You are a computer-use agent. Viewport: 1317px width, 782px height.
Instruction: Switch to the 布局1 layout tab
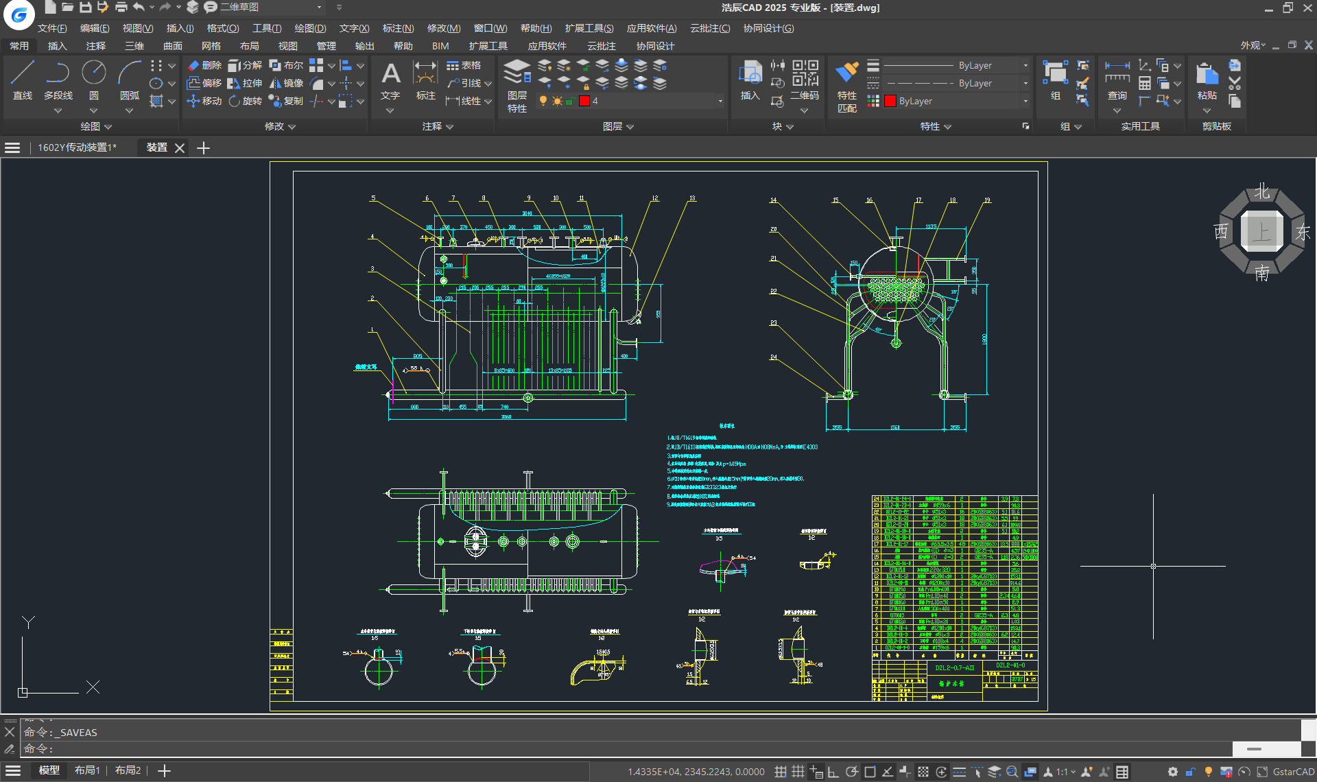87,770
